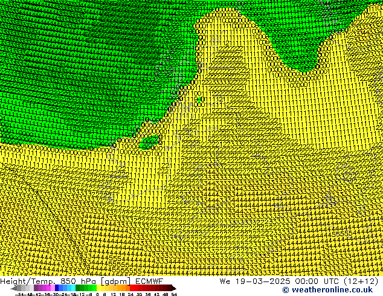The image size is (383, 296).
Task: Pick the bright red legend swatch at 24
Action: [132, 288]
